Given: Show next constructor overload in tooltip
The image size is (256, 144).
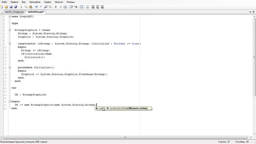Looking at the screenshot, I should click(x=108, y=108).
